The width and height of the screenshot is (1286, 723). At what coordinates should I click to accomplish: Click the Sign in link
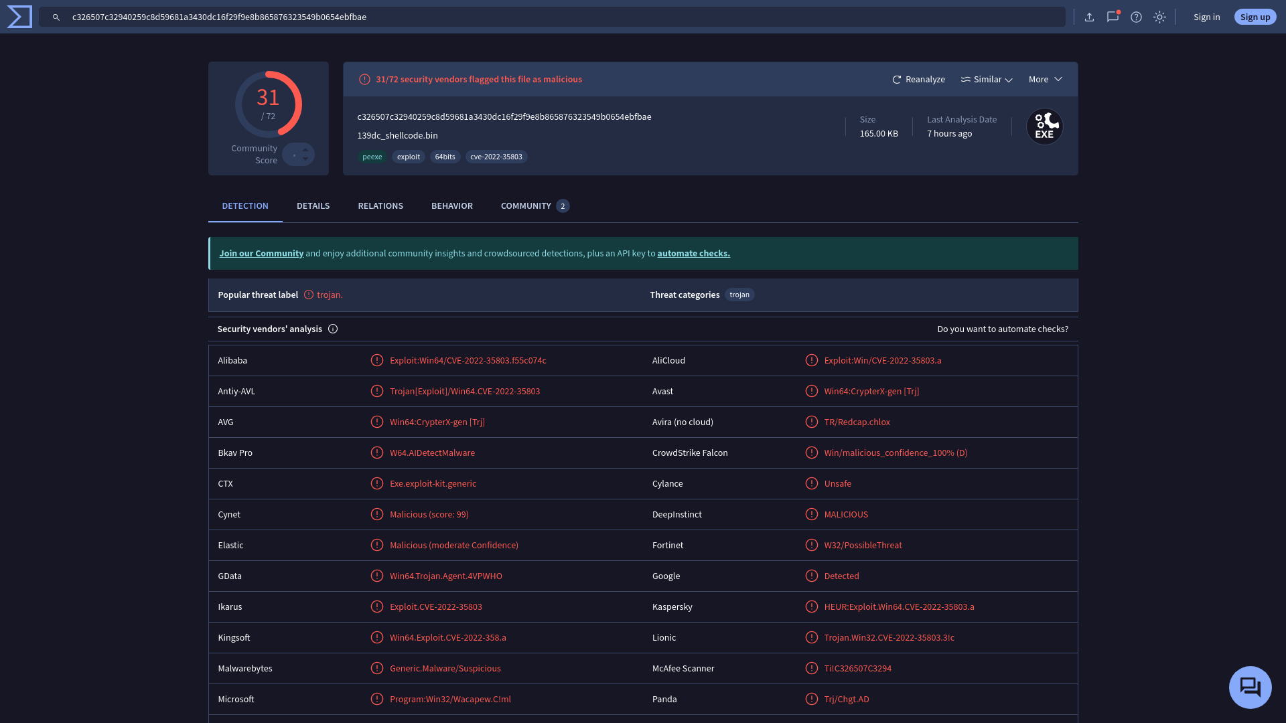click(x=1207, y=17)
